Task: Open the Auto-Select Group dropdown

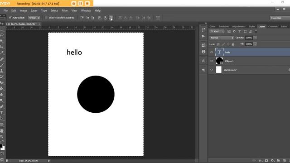Action: point(34,18)
